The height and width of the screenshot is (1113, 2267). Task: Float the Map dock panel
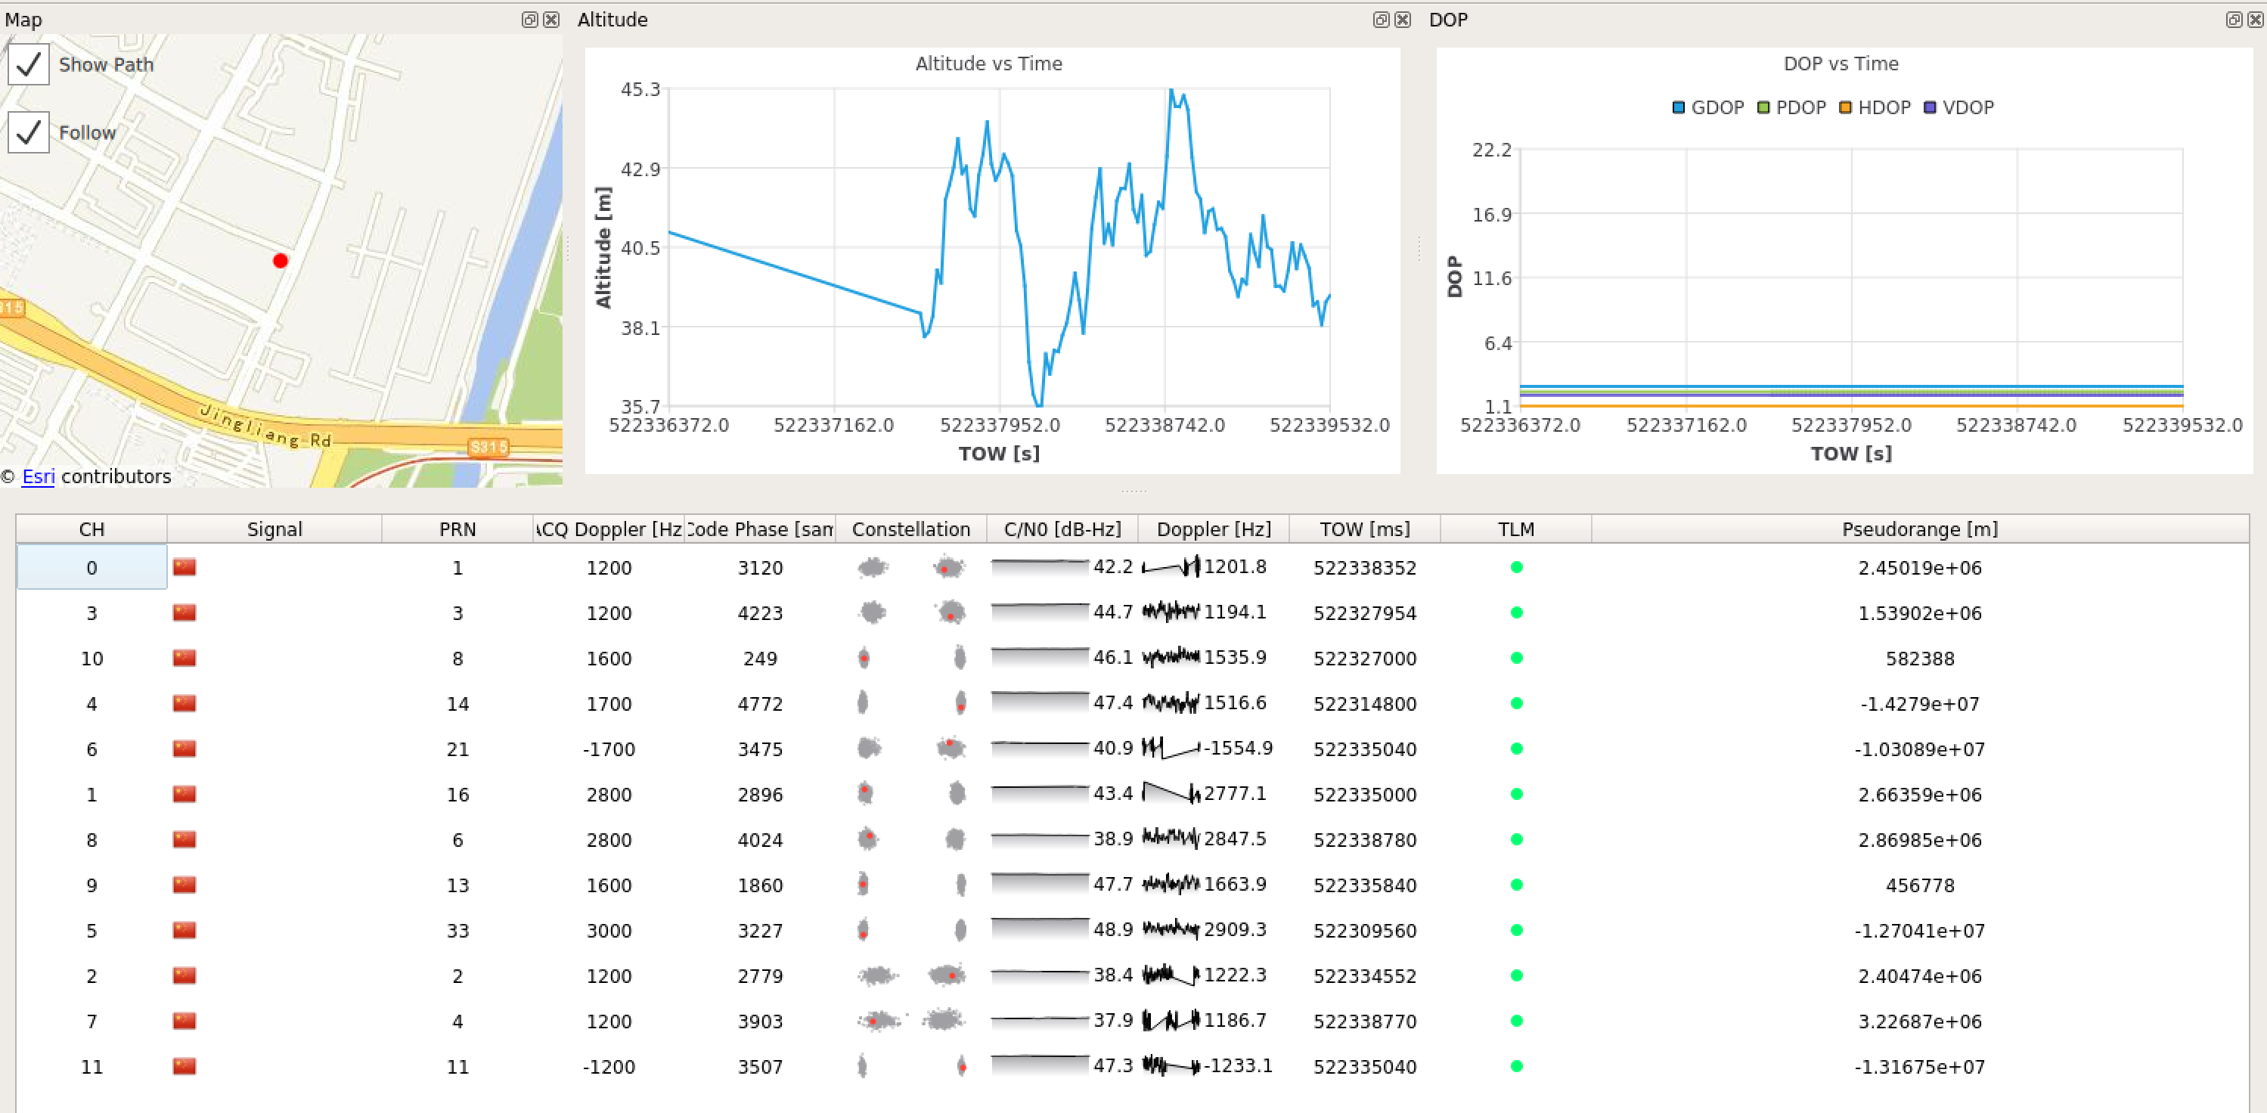tap(529, 20)
